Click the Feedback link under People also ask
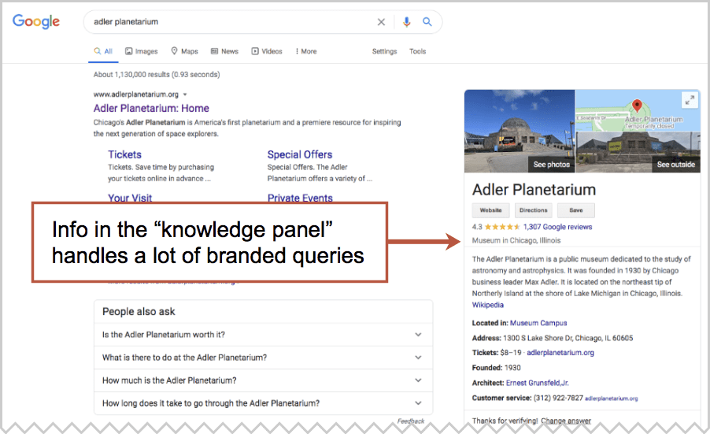Image resolution: width=710 pixels, height=434 pixels. coord(411,421)
